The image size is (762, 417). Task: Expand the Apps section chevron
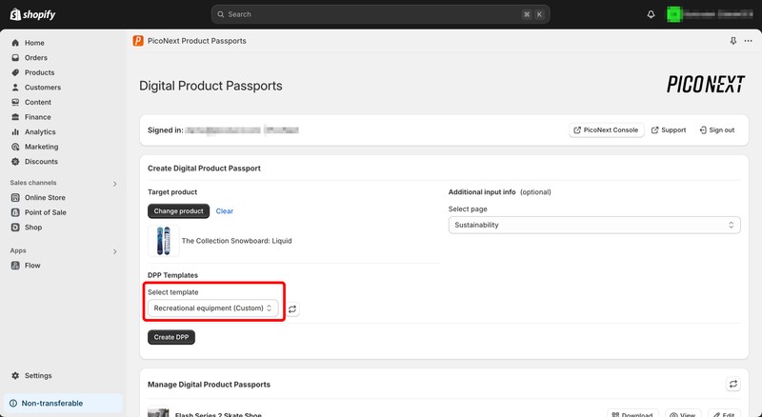(115, 251)
